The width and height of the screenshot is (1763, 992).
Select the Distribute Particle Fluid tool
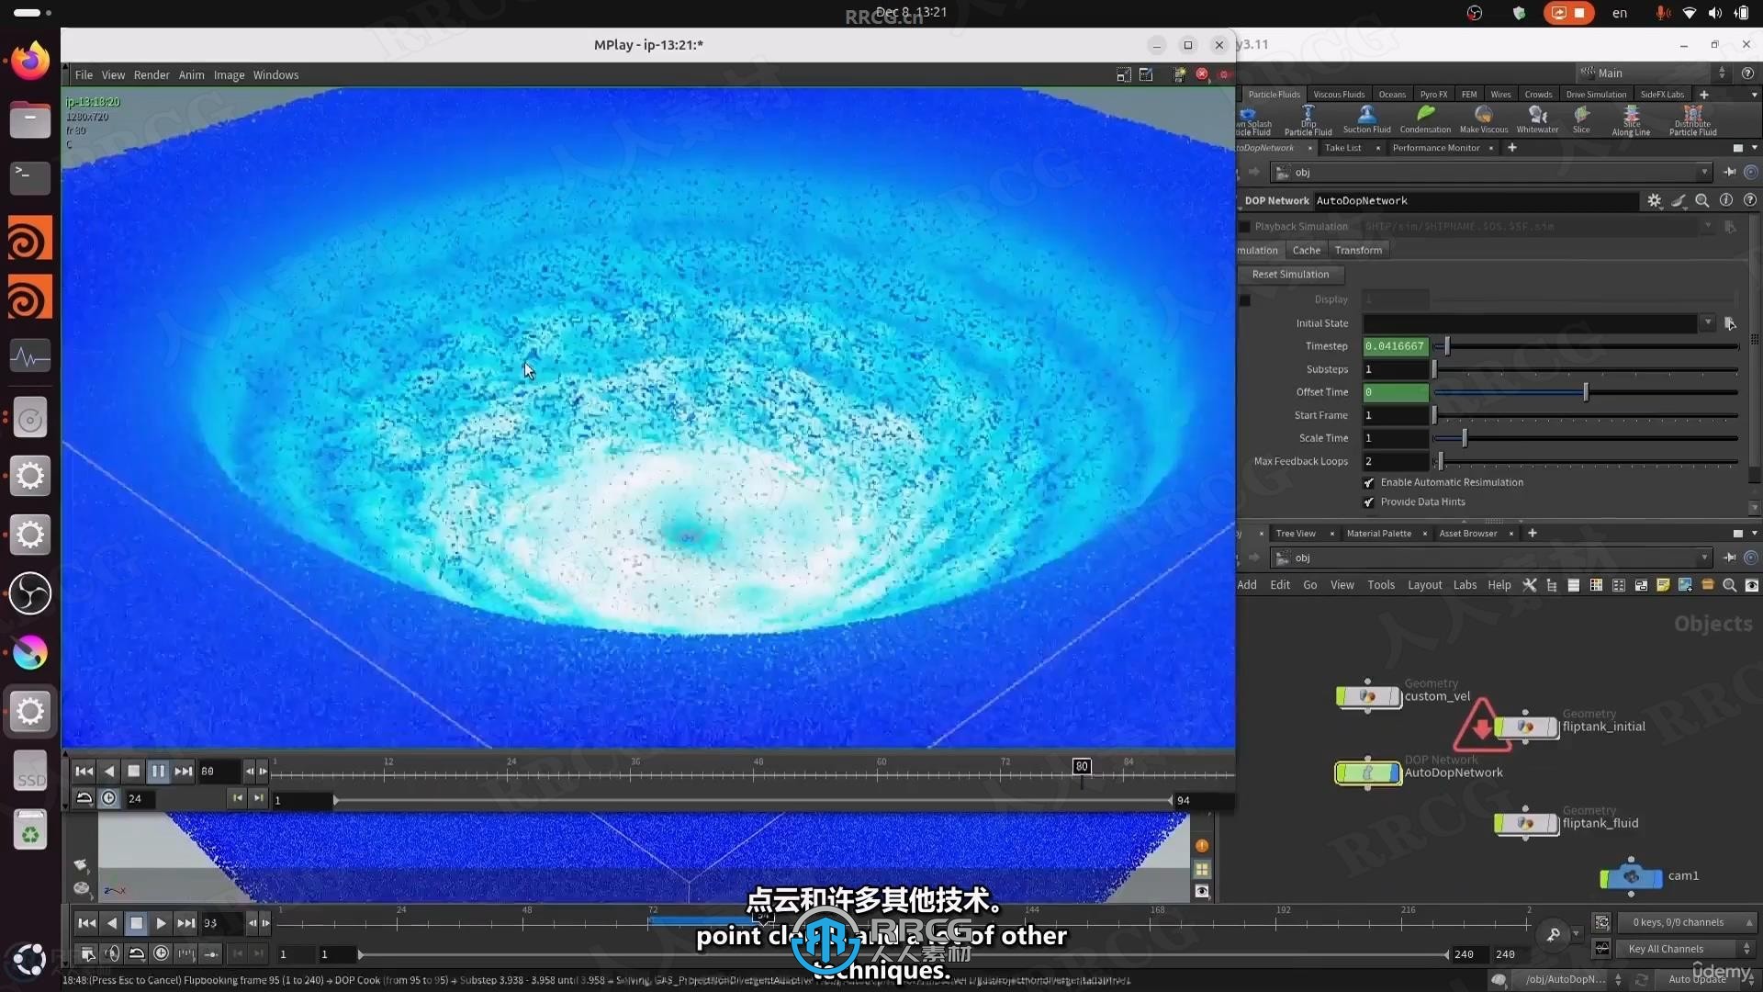[x=1692, y=119]
